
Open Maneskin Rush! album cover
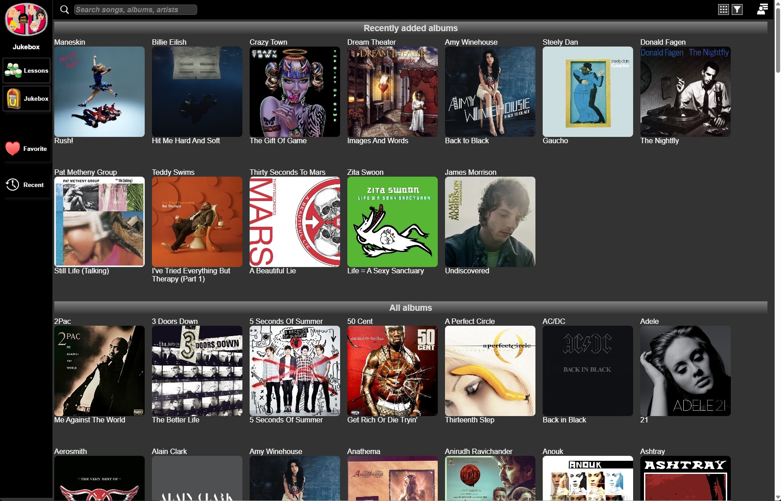[99, 92]
